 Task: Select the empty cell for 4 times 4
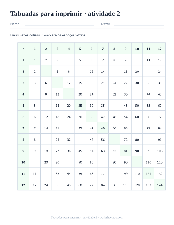[x=69, y=94]
